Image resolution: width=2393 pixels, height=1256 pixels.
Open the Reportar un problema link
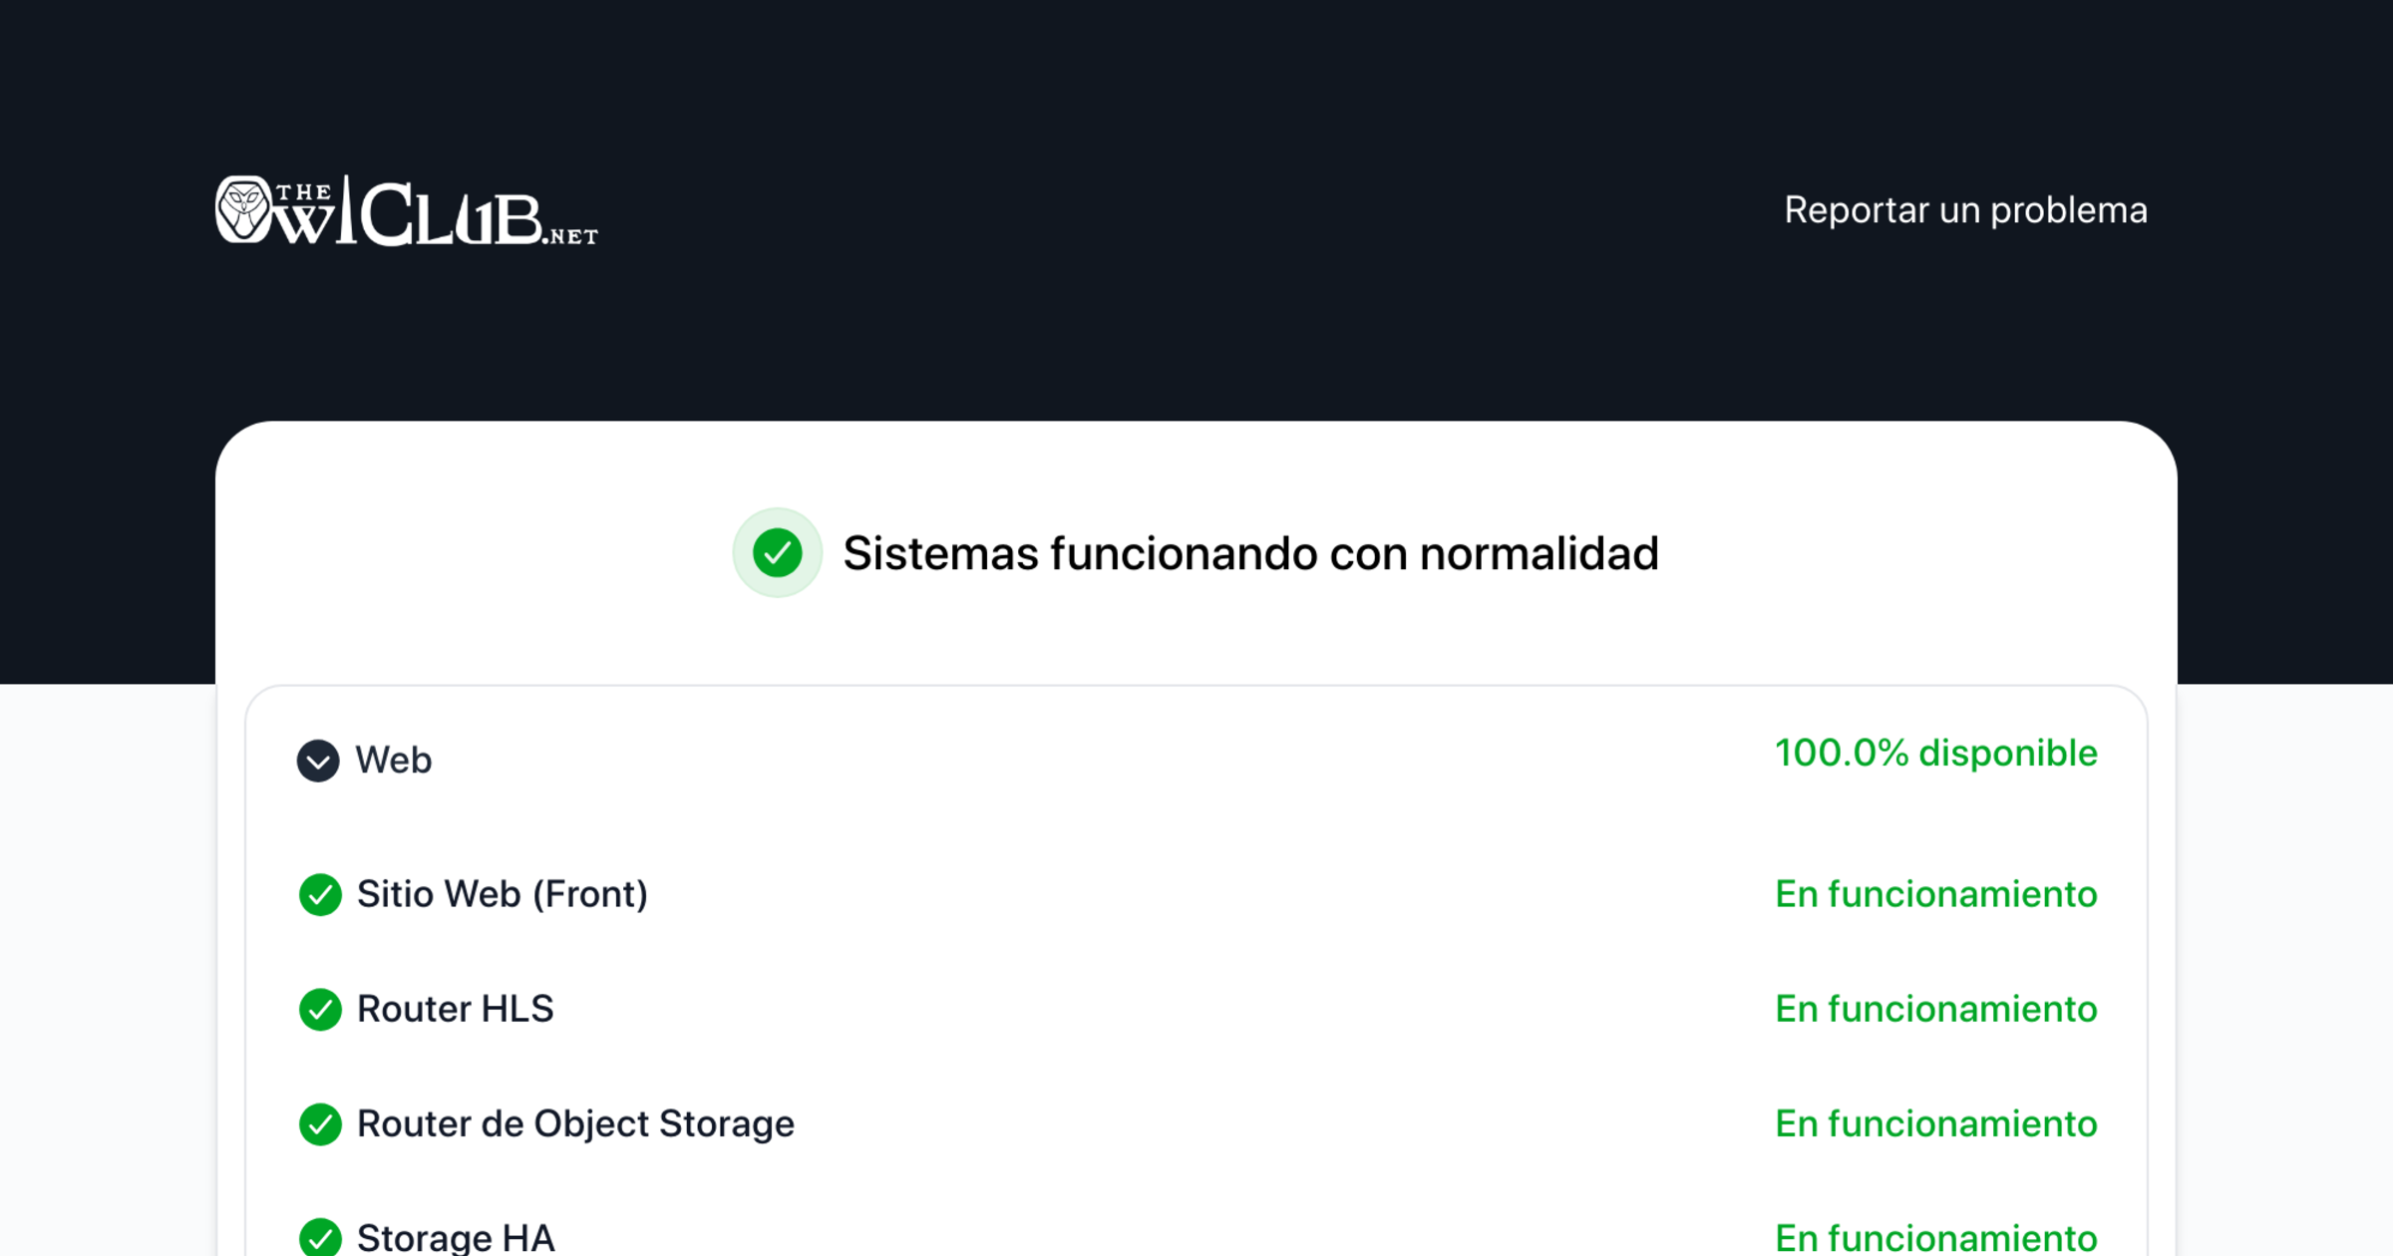click(x=1964, y=210)
